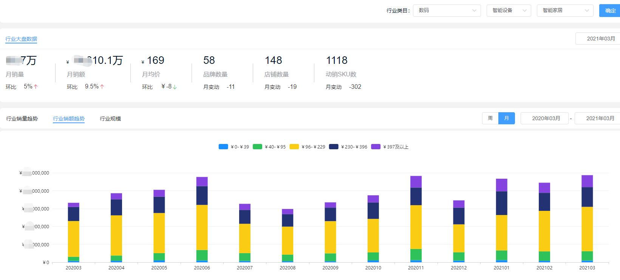Click the red up arrow beside 5%

click(x=36, y=87)
